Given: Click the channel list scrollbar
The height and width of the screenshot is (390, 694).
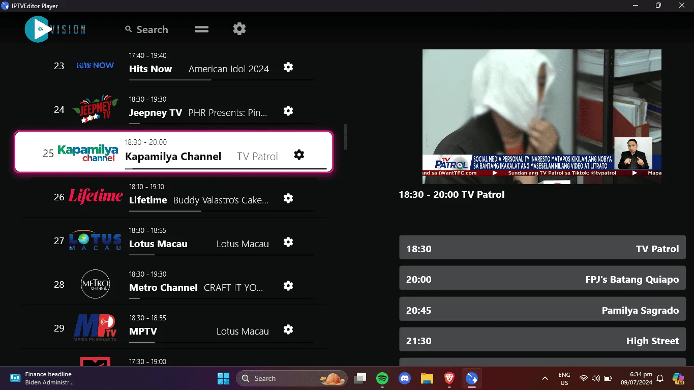Looking at the screenshot, I should click(x=346, y=137).
